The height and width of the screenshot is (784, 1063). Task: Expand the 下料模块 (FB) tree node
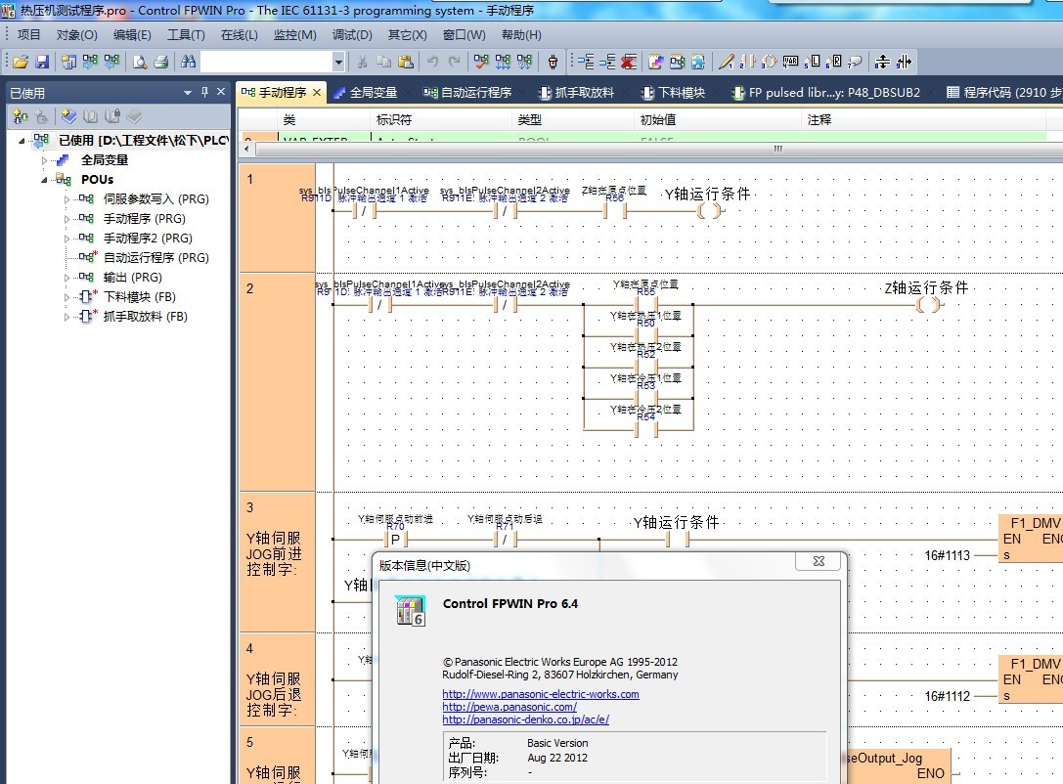[67, 297]
